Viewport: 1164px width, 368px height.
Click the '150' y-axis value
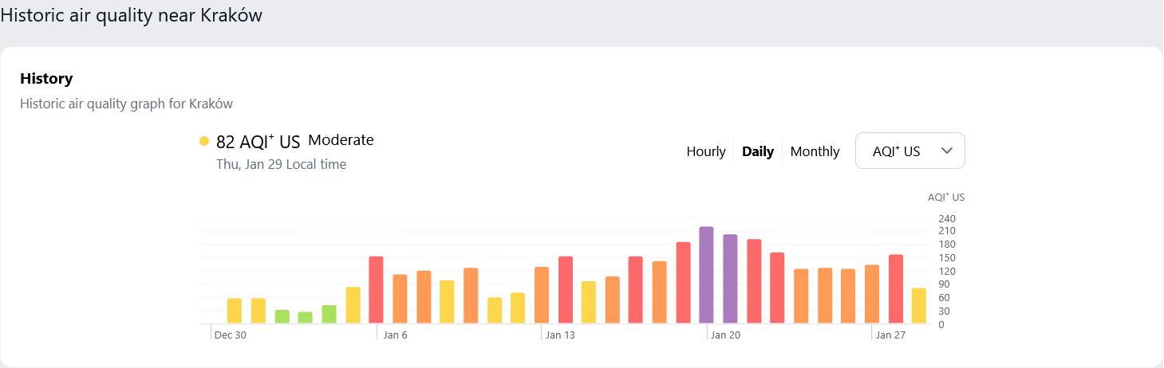tap(947, 258)
